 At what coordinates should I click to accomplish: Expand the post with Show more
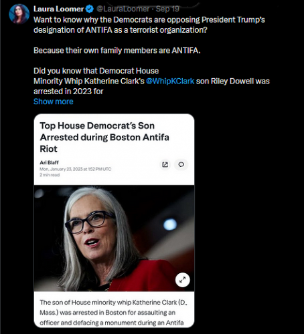(x=54, y=102)
